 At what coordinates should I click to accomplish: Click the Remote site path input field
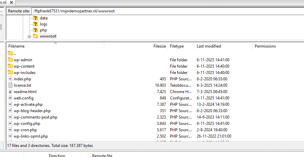point(168,11)
